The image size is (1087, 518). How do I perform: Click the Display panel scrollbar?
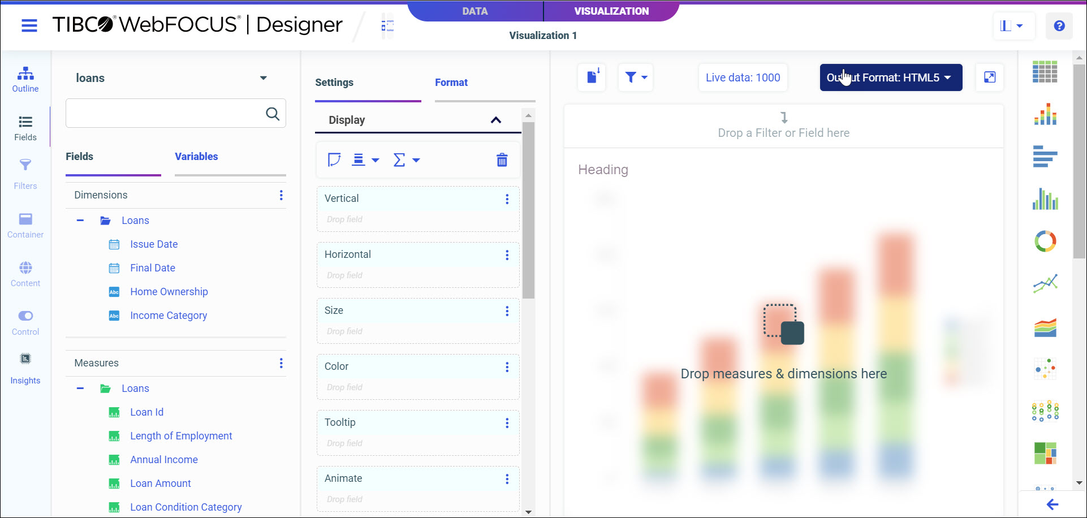[528, 210]
